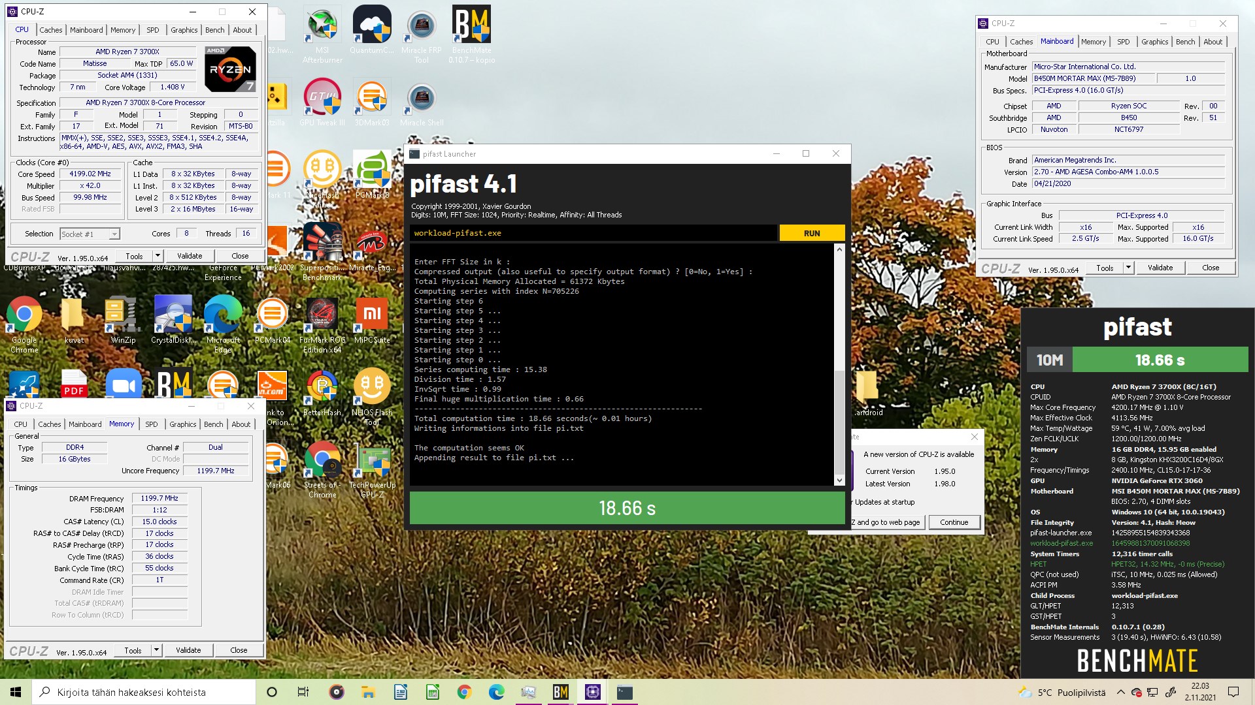
Task: Click the yellow RUN button in pifast
Action: (812, 233)
